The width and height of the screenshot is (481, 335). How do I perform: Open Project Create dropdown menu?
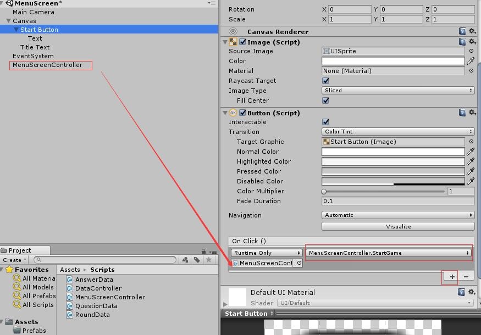click(14, 260)
